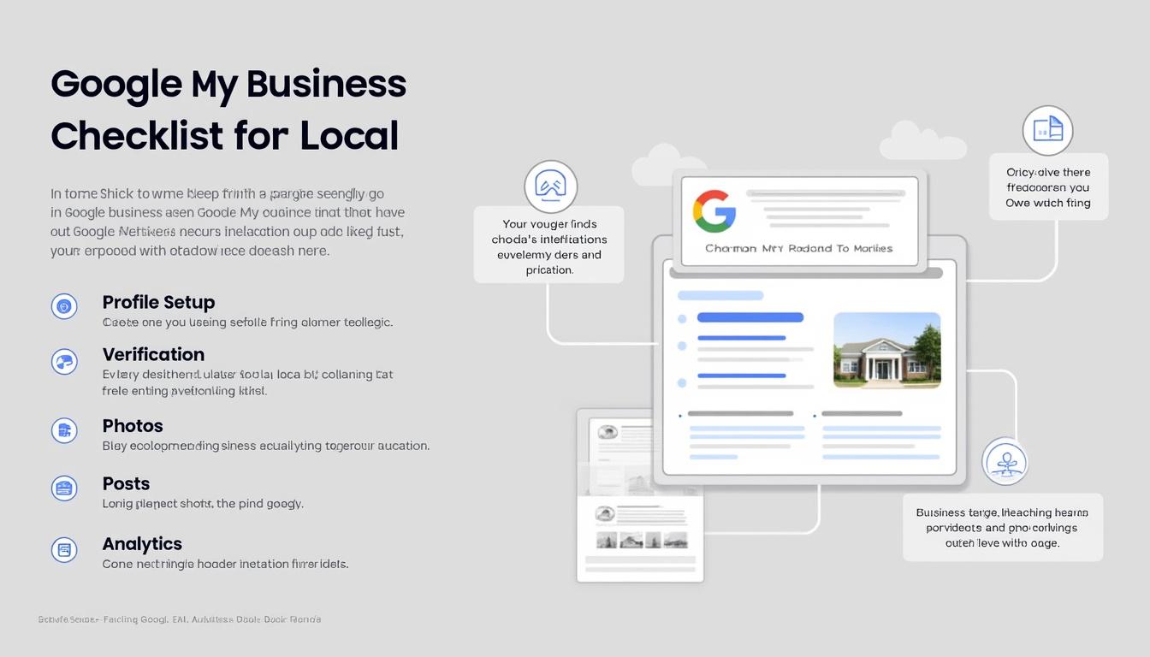Open the Analytics checklist icon
This screenshot has height=657, width=1150.
pos(64,550)
